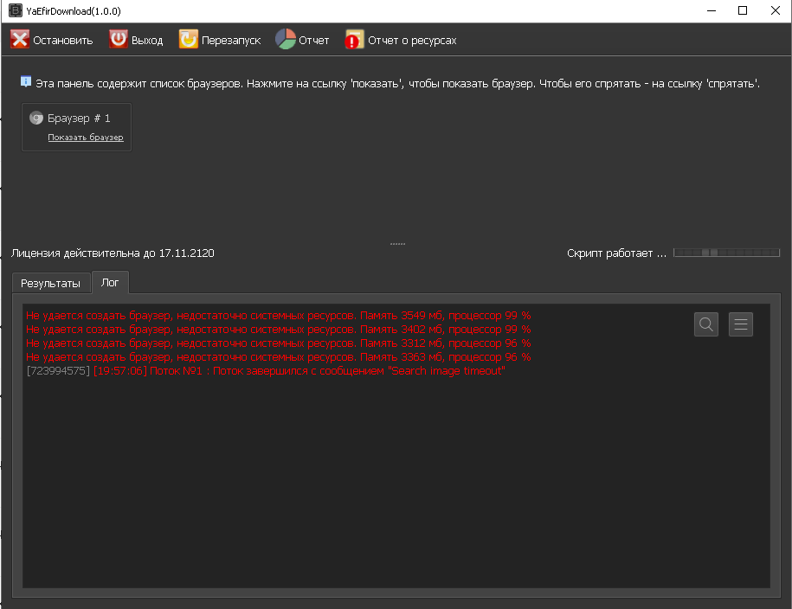
Task: Click the YaEfirDownload app icon in title bar
Action: click(15, 11)
